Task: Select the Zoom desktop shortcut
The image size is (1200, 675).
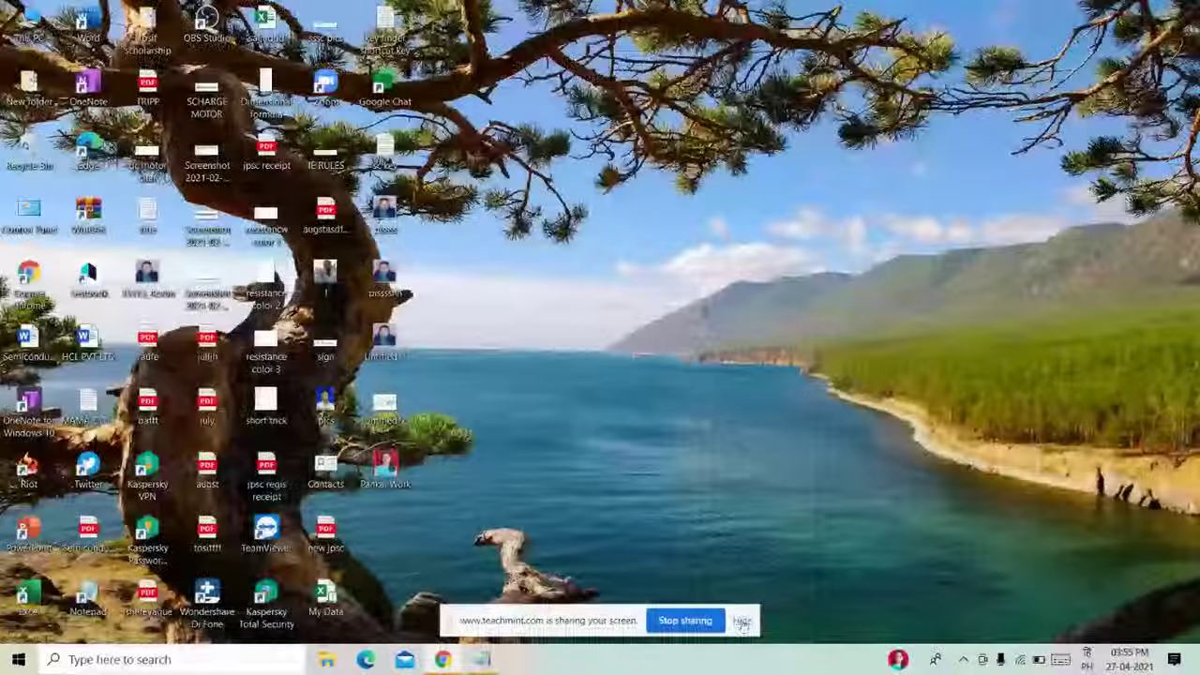Action: pos(325,89)
